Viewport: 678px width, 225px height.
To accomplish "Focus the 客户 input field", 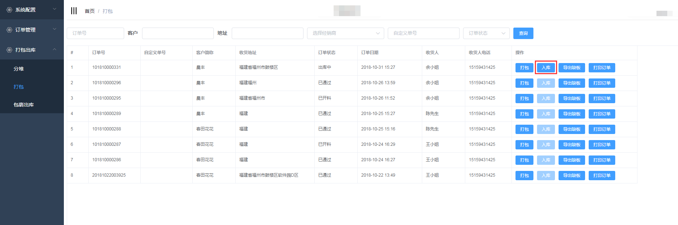I will click(x=178, y=33).
